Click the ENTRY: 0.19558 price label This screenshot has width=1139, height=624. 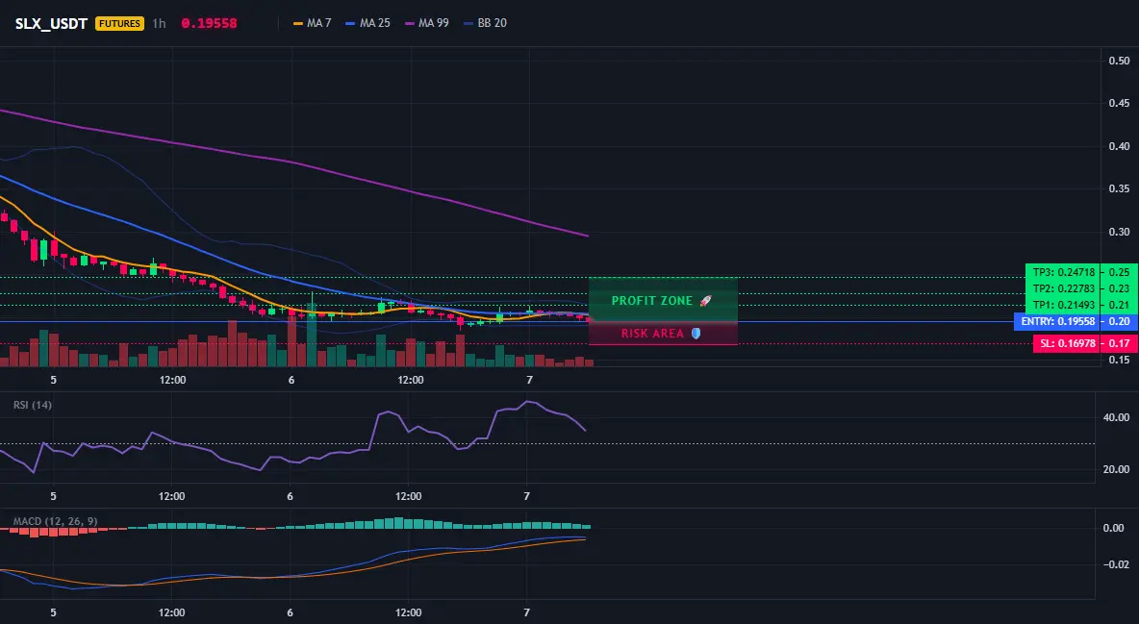pos(1057,322)
